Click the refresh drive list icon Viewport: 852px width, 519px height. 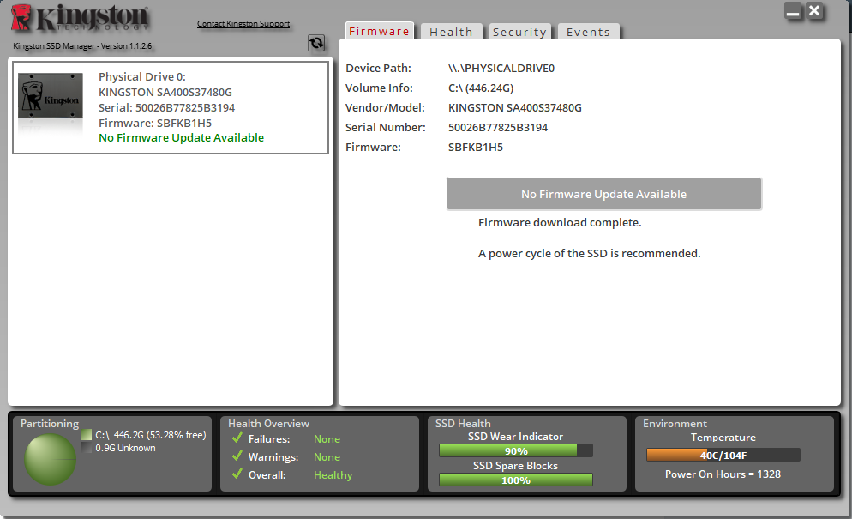[316, 43]
